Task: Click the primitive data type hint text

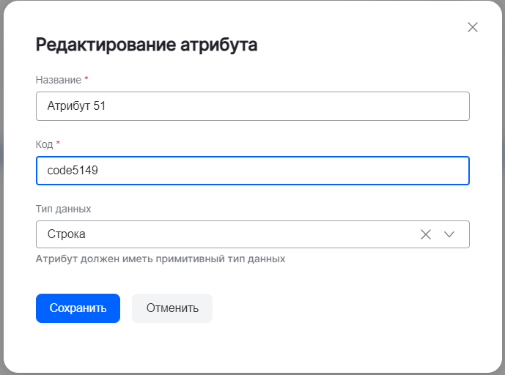Action: pos(160,259)
